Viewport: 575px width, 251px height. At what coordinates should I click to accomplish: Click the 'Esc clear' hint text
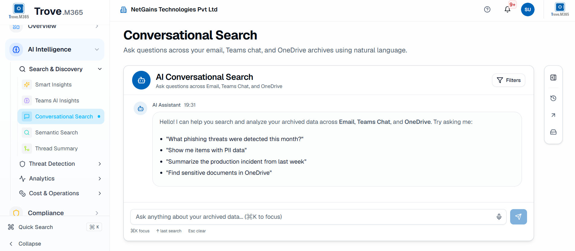(x=197, y=231)
